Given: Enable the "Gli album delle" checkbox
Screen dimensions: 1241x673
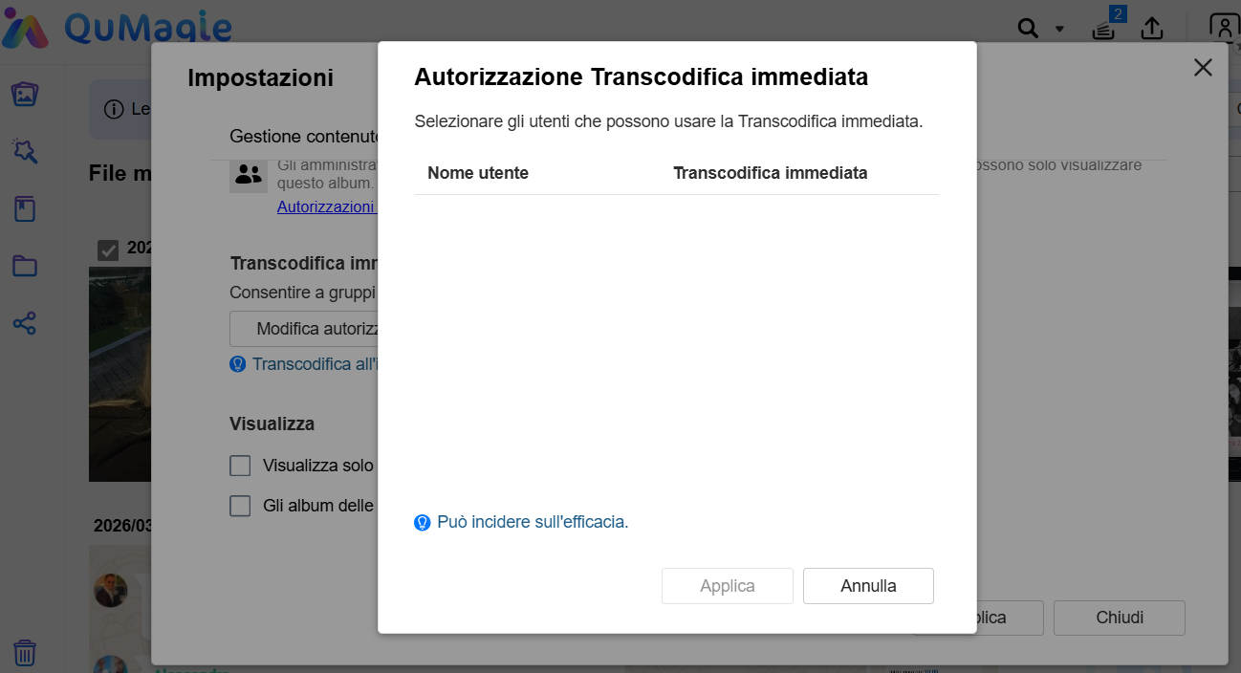Looking at the screenshot, I should [240, 506].
